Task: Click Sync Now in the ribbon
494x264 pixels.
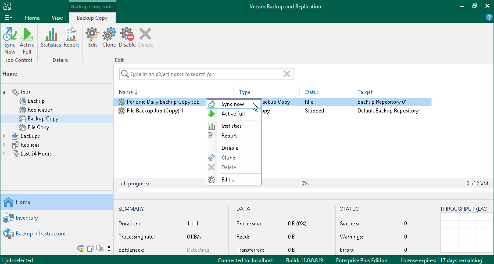Action: (10, 40)
